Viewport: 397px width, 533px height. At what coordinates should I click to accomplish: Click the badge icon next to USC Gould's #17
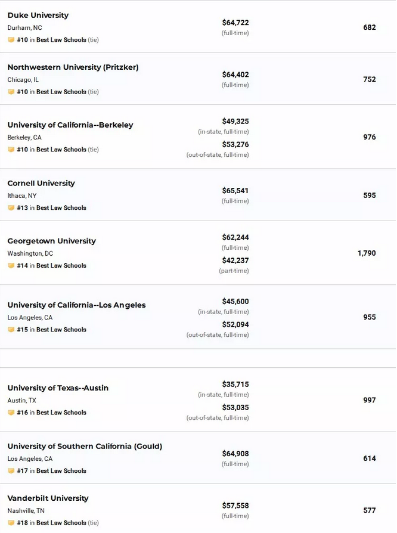point(11,471)
